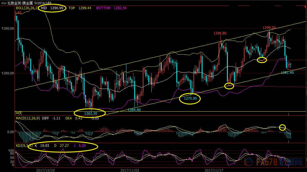
Task: Click the 1296.80 peak price label
Action: pyautogui.click(x=220, y=33)
